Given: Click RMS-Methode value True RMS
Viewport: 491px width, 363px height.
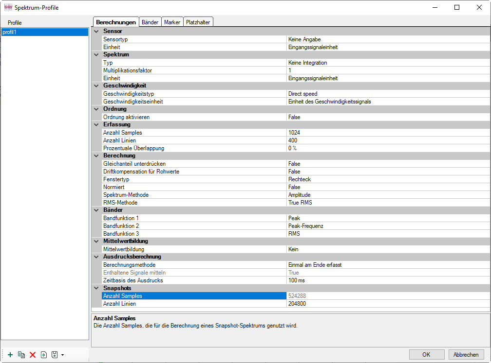Looking at the screenshot, I should tap(388, 203).
